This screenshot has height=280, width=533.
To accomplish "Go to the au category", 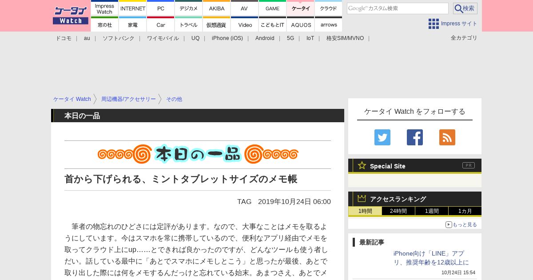I will (x=87, y=38).
